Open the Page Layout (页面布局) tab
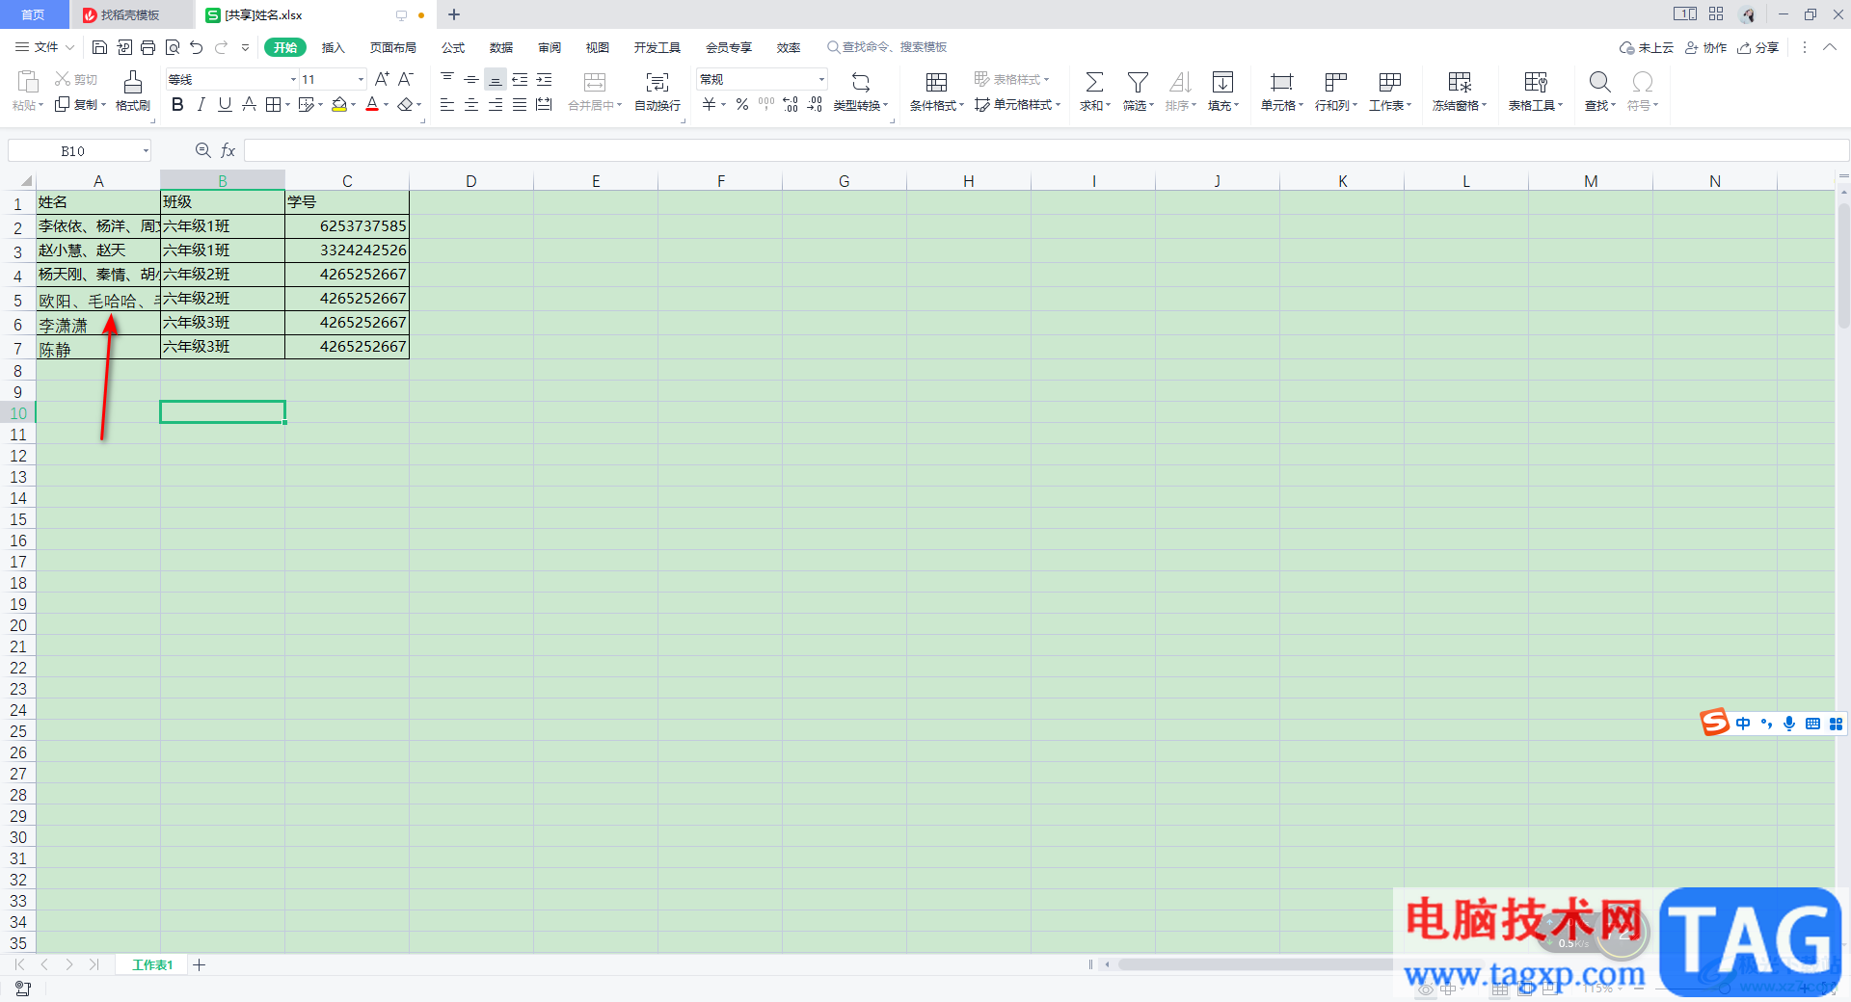This screenshot has height=1002, width=1851. coord(392,47)
